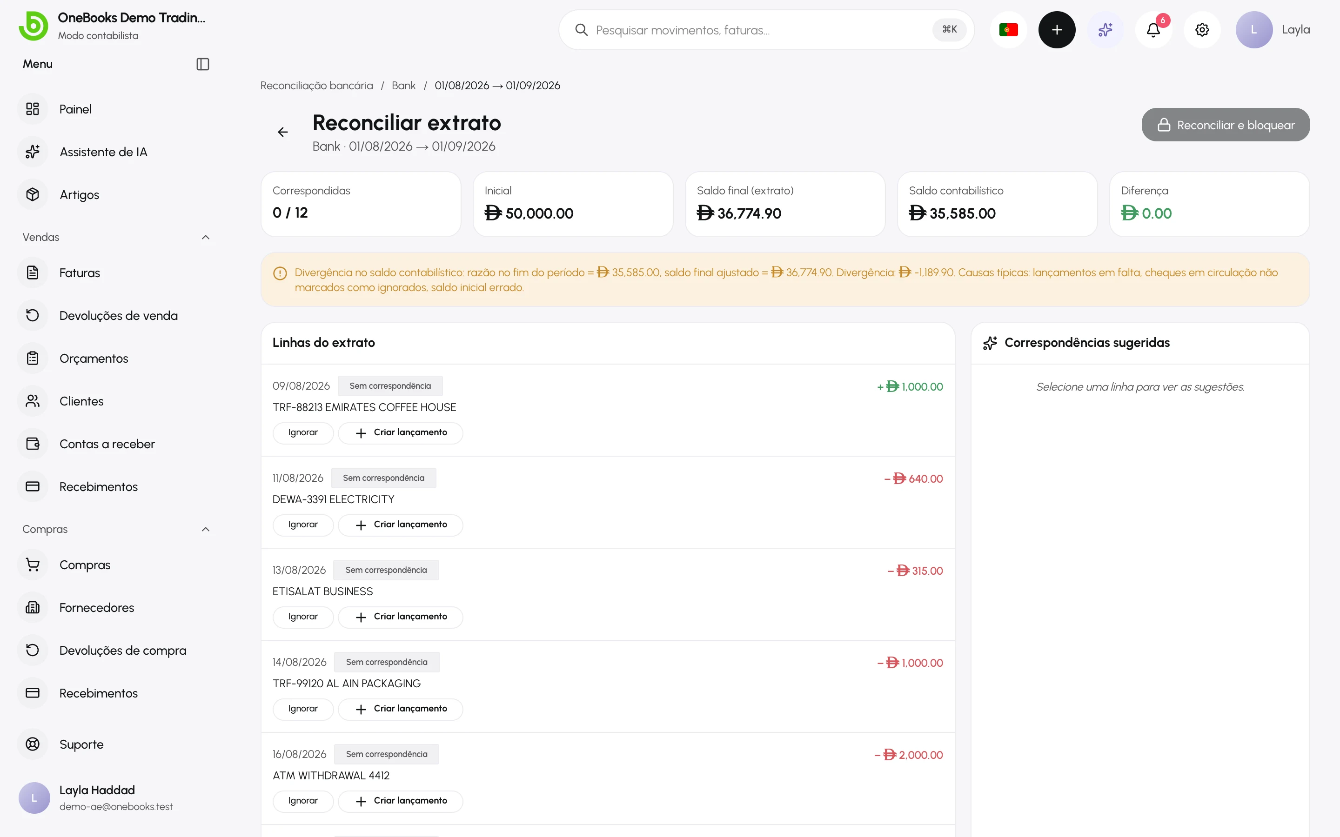Click the OneBooks green logo
The width and height of the screenshot is (1340, 837).
[33, 26]
